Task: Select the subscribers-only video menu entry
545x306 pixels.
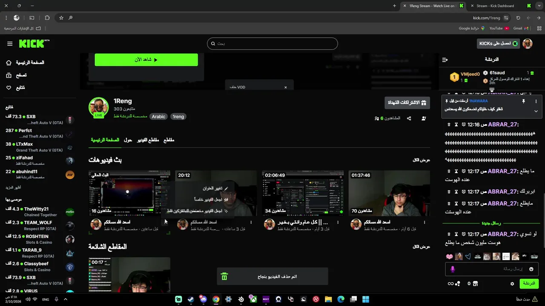Action: pyautogui.click(x=198, y=211)
